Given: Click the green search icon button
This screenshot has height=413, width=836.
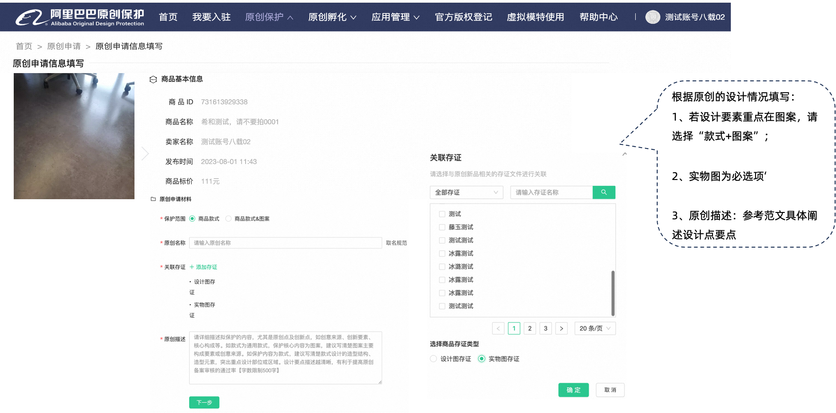Looking at the screenshot, I should point(604,192).
